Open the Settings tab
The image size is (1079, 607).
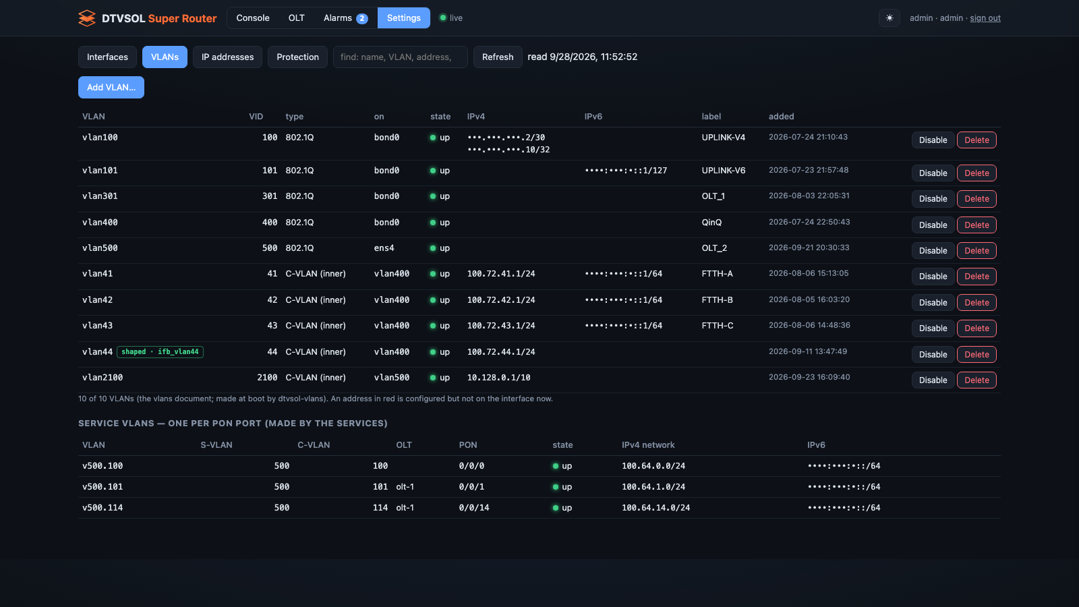click(404, 18)
